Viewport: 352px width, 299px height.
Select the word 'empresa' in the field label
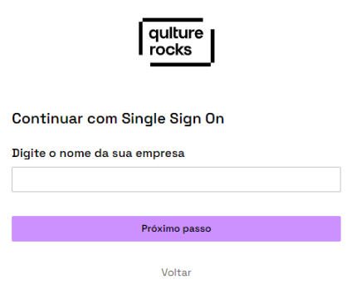(160, 154)
